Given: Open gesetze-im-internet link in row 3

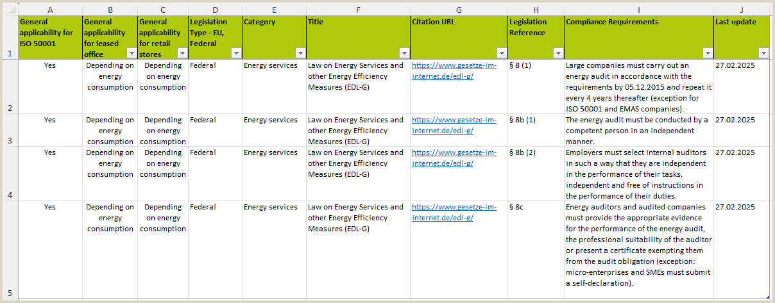Looking at the screenshot, I should pyautogui.click(x=454, y=125).
